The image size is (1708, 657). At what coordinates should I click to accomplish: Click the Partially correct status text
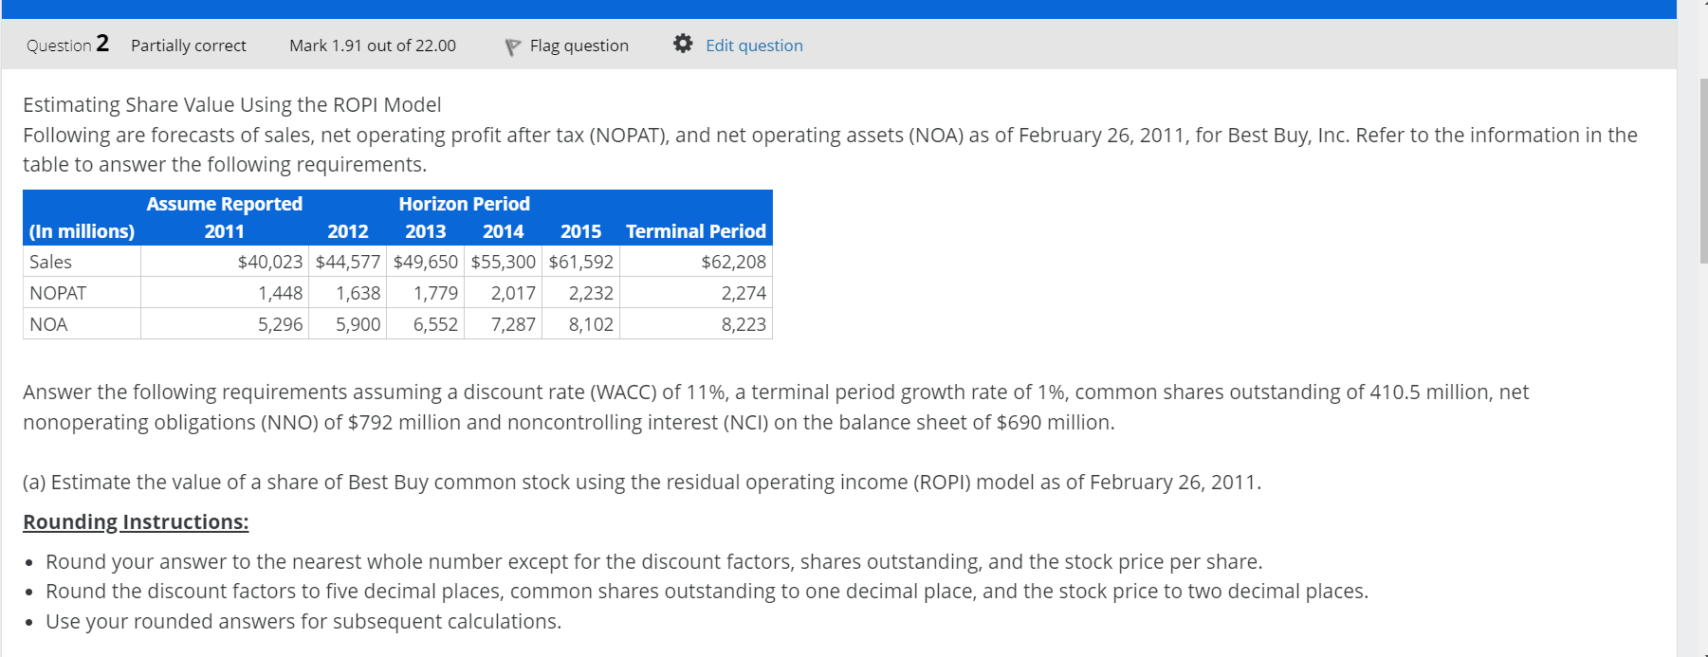coord(189,46)
